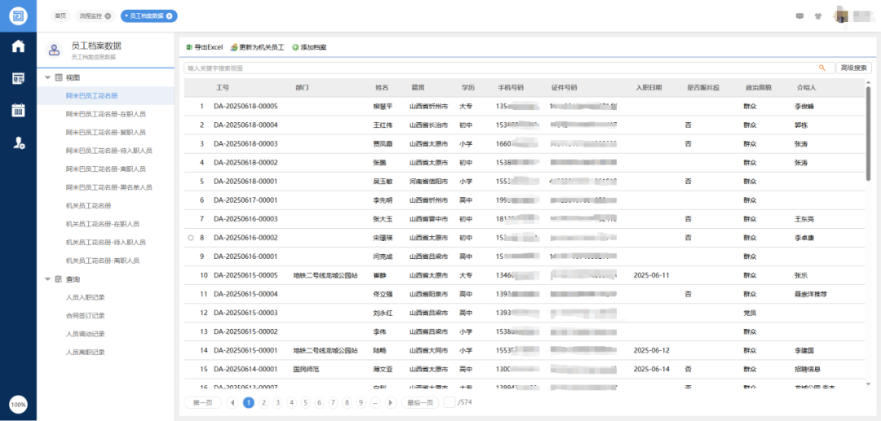Open 机关员工花名册-在职人员 view
Viewport: 881px width, 421px height.
[102, 224]
